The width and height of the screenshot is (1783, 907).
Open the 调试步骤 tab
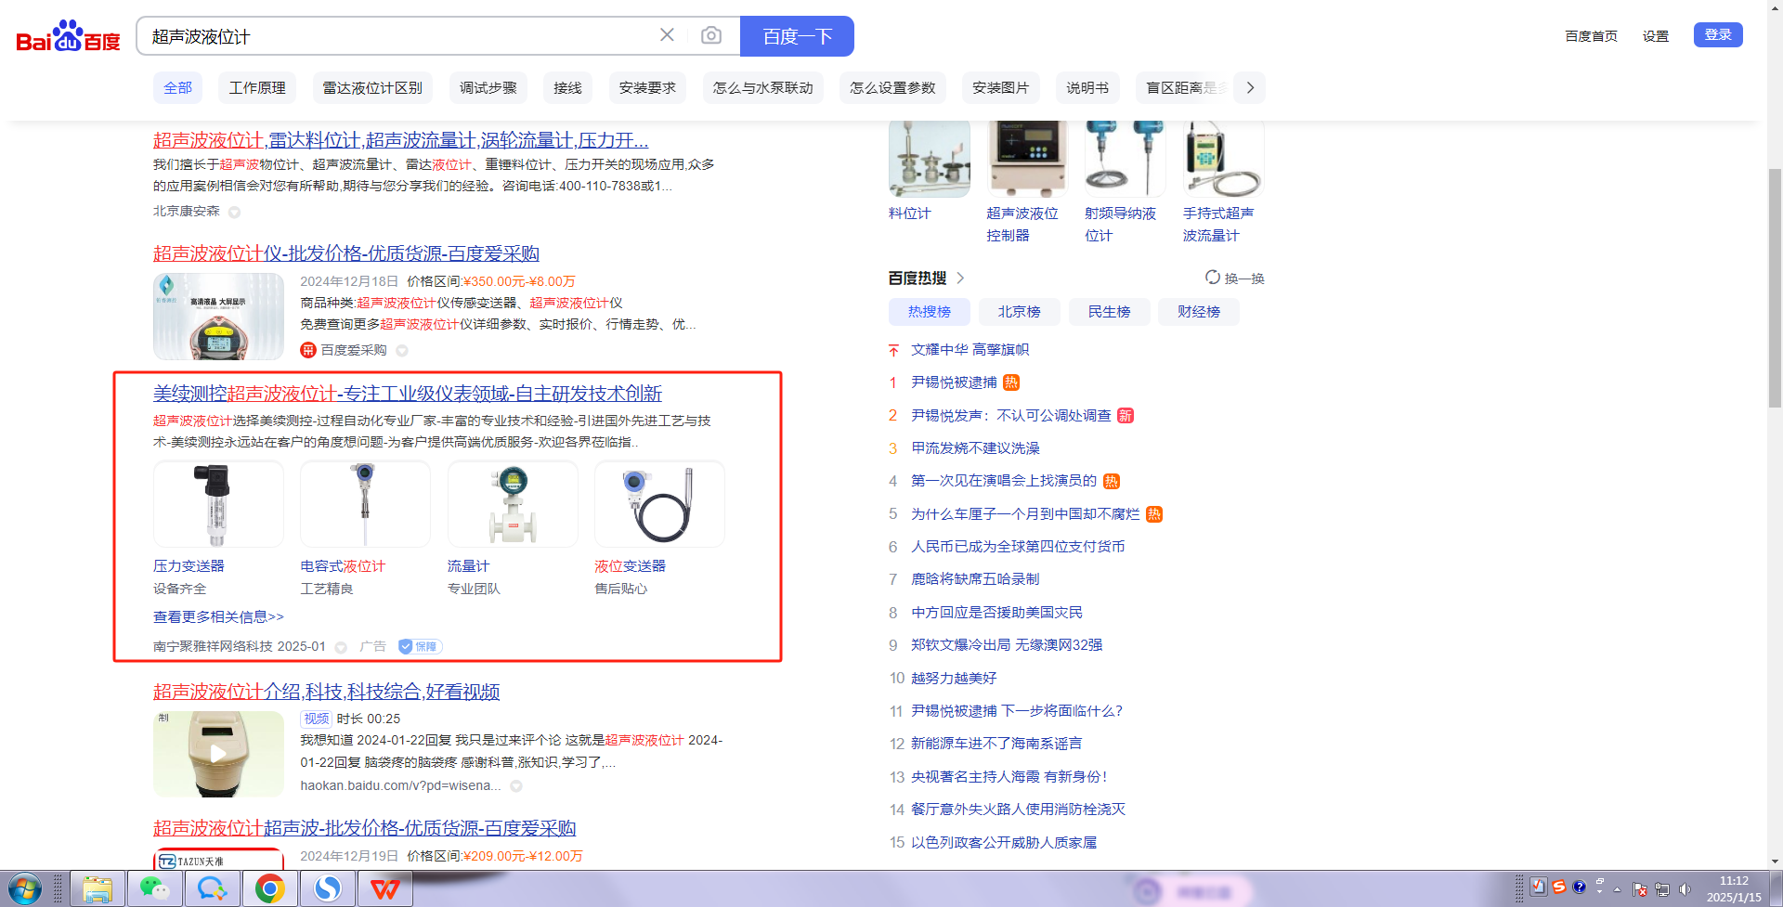tap(488, 87)
